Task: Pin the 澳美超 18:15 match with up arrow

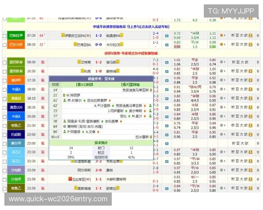Action: point(258,98)
